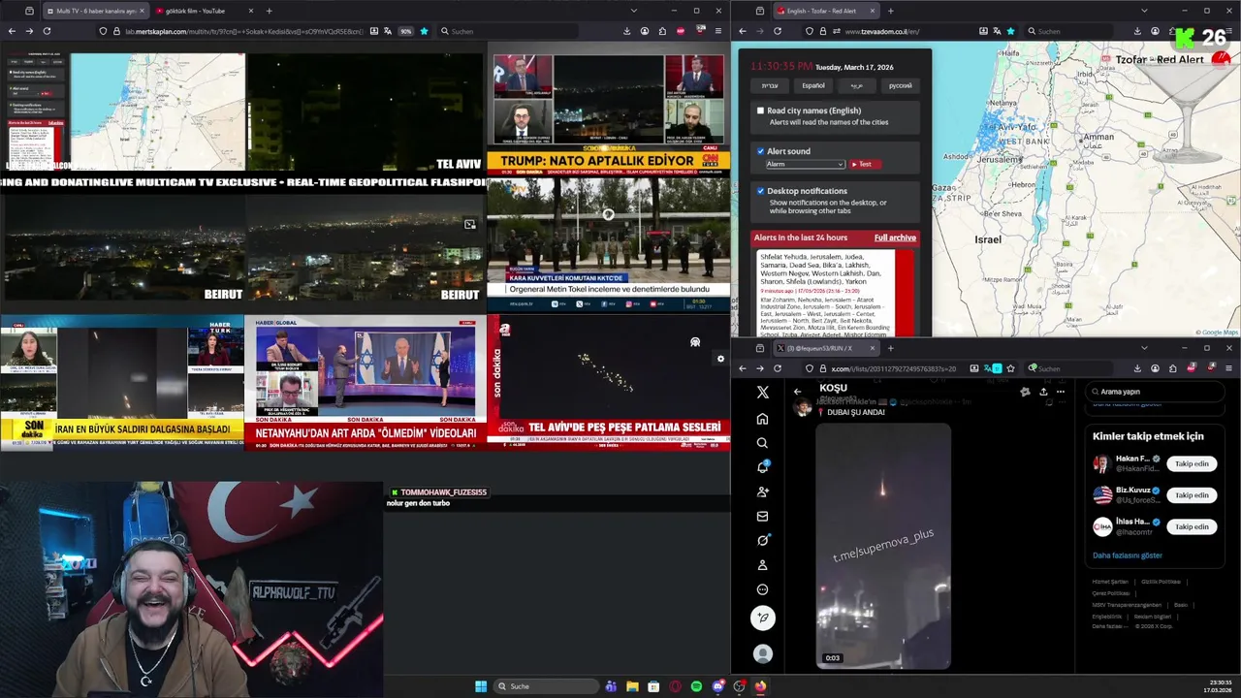This screenshot has height=698, width=1241.
Task: Open new tab in Tzofar window
Action: tap(890, 11)
